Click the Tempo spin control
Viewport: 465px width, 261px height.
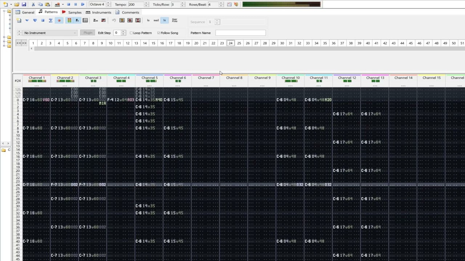pyautogui.click(x=146, y=4)
